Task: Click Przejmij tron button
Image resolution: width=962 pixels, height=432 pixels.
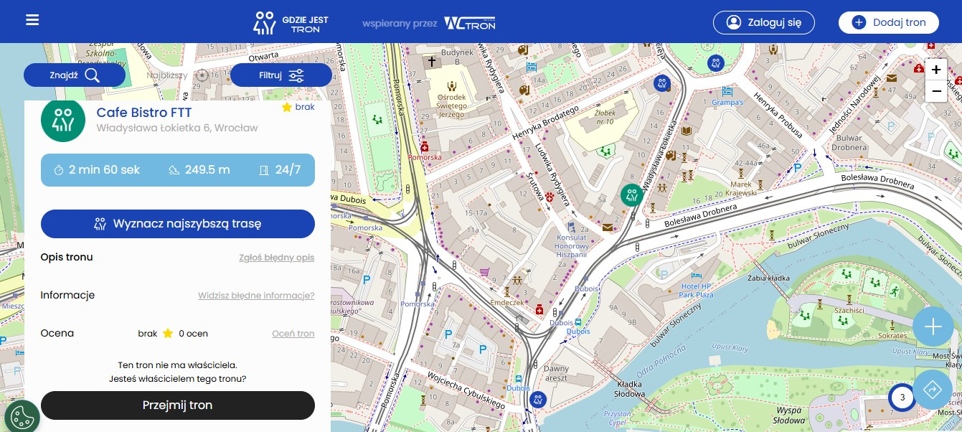Action: tap(178, 405)
